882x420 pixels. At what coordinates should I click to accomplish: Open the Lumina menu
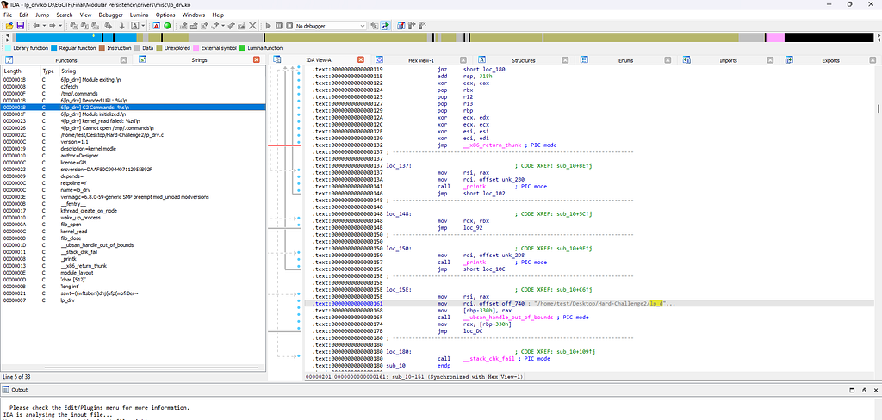click(x=139, y=15)
